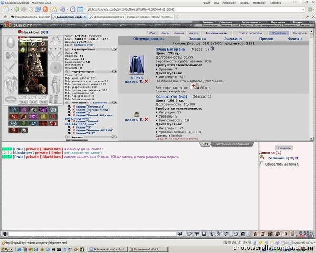This screenshot has height=253, width=316.
Task: Click the Зверь button
Action: click(165, 33)
